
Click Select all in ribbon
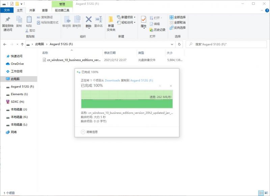point(178,17)
